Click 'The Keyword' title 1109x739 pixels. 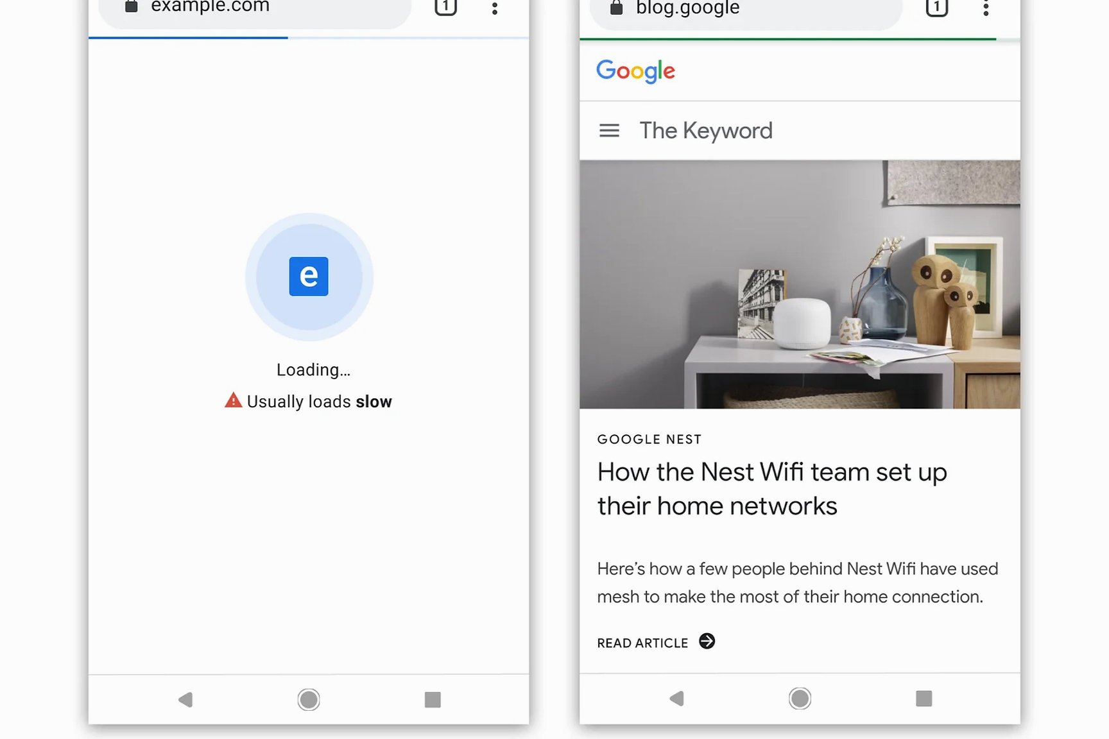click(706, 131)
